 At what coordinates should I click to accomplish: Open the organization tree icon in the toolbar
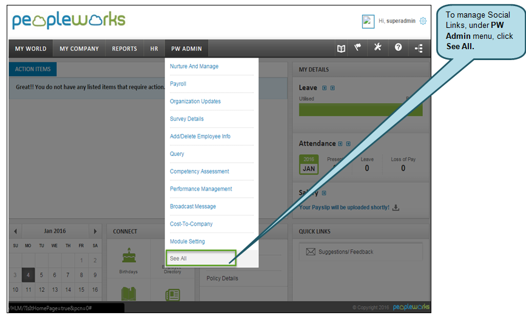pyautogui.click(x=419, y=49)
